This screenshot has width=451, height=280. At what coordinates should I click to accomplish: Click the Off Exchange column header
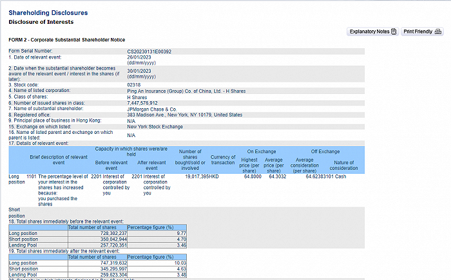(325, 151)
